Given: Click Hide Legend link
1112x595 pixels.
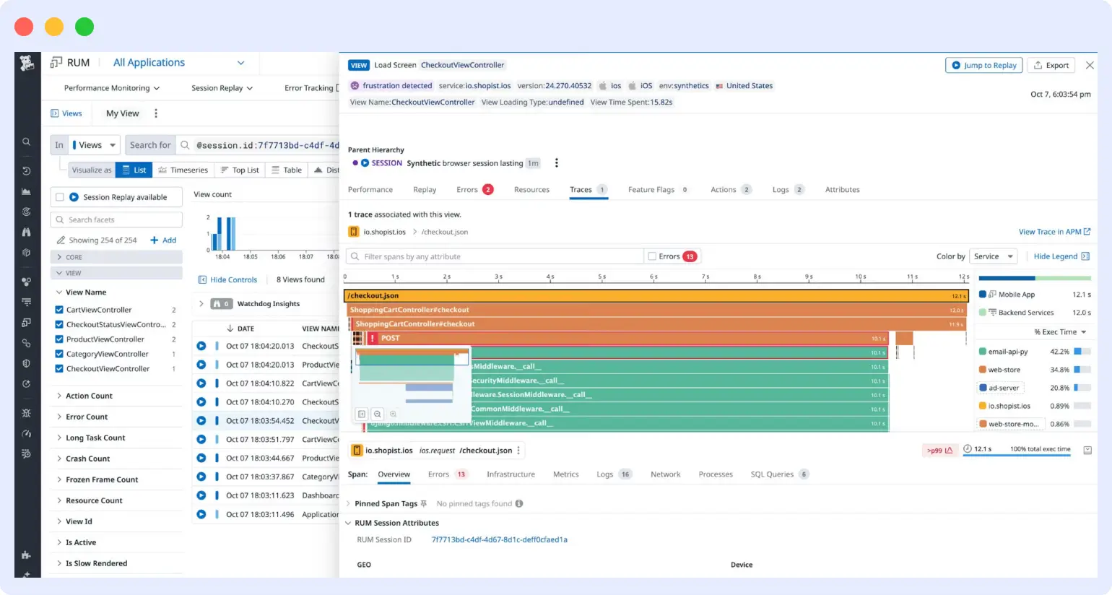Looking at the screenshot, I should [1061, 256].
